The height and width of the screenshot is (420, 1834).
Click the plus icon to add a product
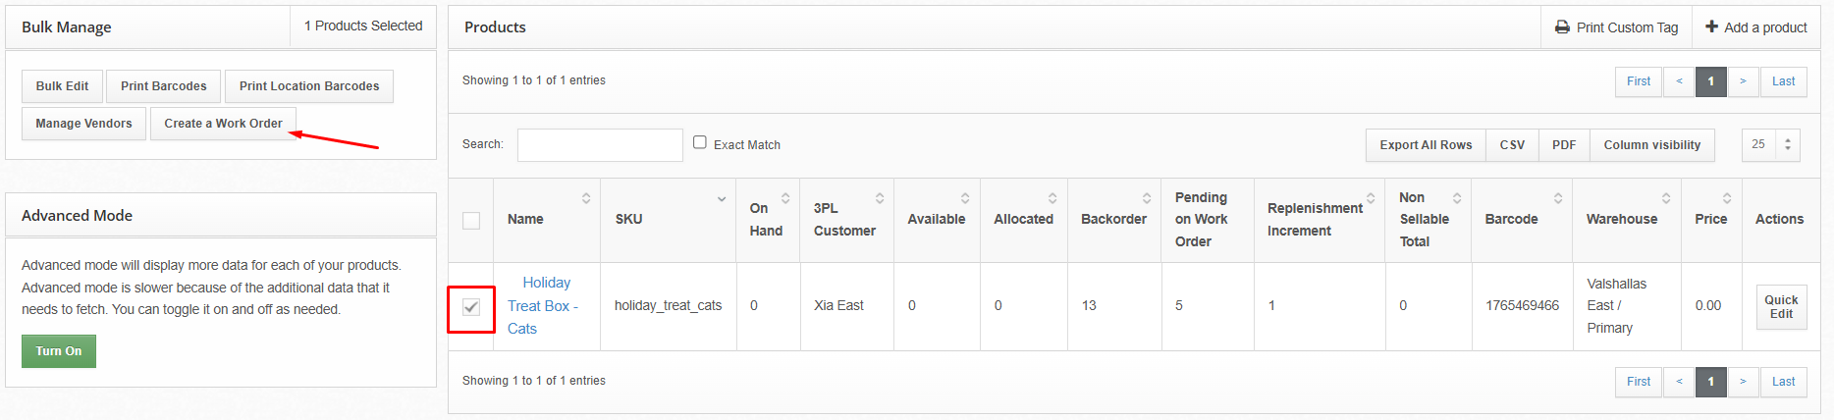coord(1711,26)
